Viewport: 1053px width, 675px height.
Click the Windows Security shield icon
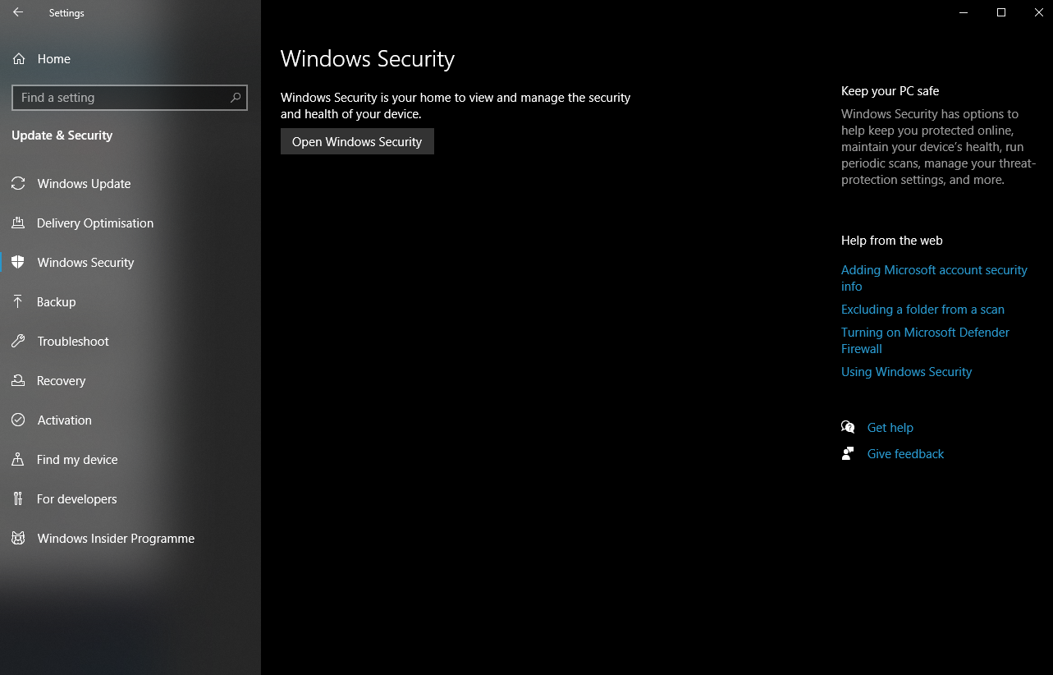click(18, 263)
